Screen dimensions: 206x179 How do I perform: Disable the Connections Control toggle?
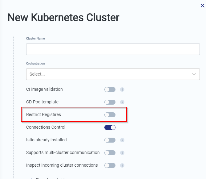pos(110,127)
